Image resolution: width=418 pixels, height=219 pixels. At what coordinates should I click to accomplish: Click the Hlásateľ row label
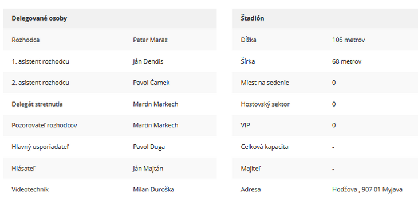(x=23, y=169)
